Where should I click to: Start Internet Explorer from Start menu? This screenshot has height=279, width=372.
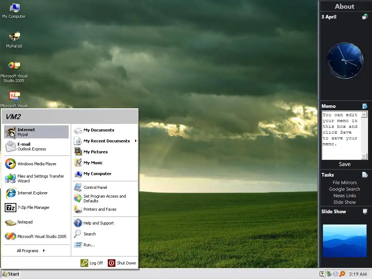[x=36, y=193]
